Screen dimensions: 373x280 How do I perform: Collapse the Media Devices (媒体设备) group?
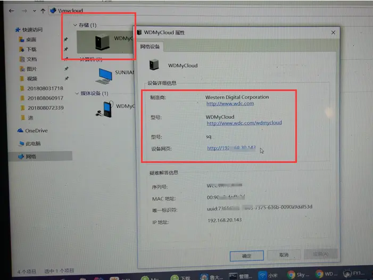coord(77,94)
